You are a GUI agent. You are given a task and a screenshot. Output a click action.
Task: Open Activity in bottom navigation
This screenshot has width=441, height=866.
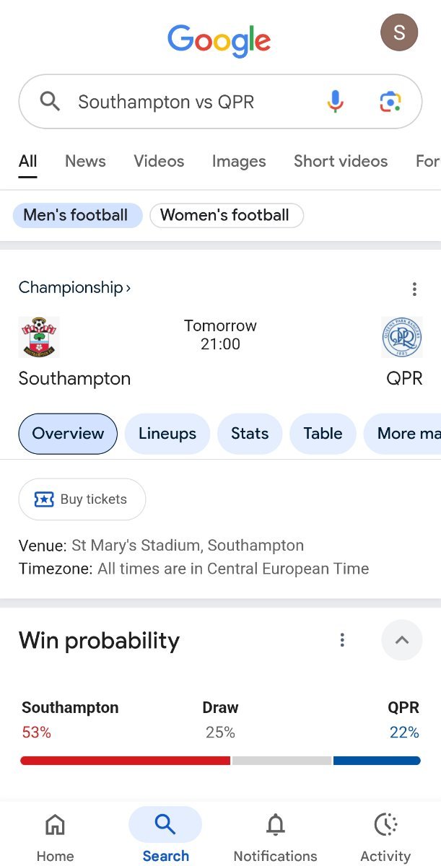click(385, 836)
